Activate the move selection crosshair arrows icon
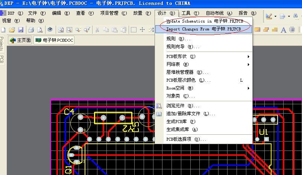Image resolution: width=302 pixels, height=175 pixels. coord(142,30)
